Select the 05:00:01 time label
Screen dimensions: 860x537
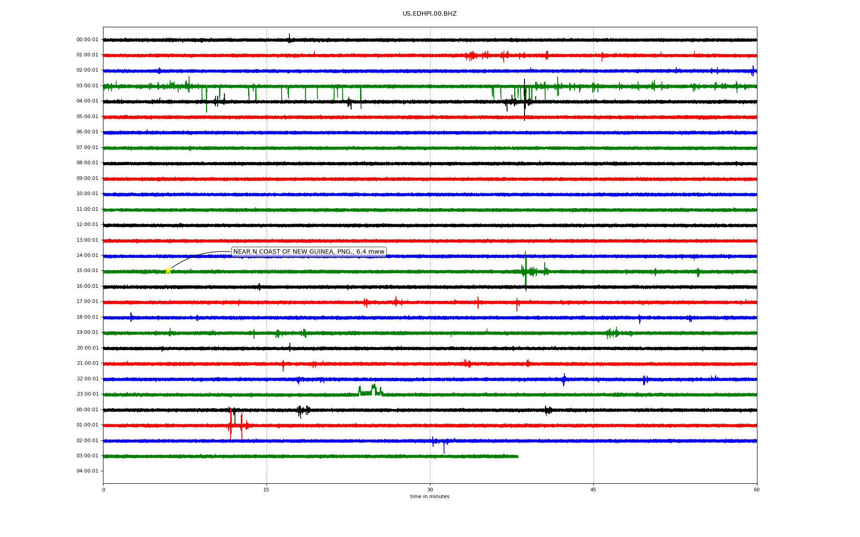pos(87,117)
